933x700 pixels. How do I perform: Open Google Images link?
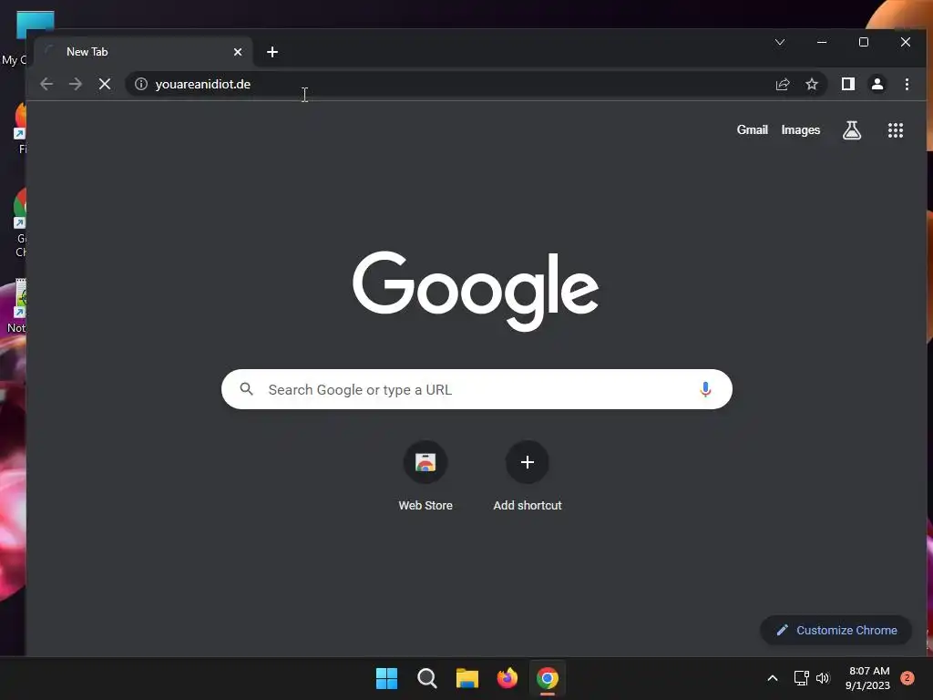800,129
